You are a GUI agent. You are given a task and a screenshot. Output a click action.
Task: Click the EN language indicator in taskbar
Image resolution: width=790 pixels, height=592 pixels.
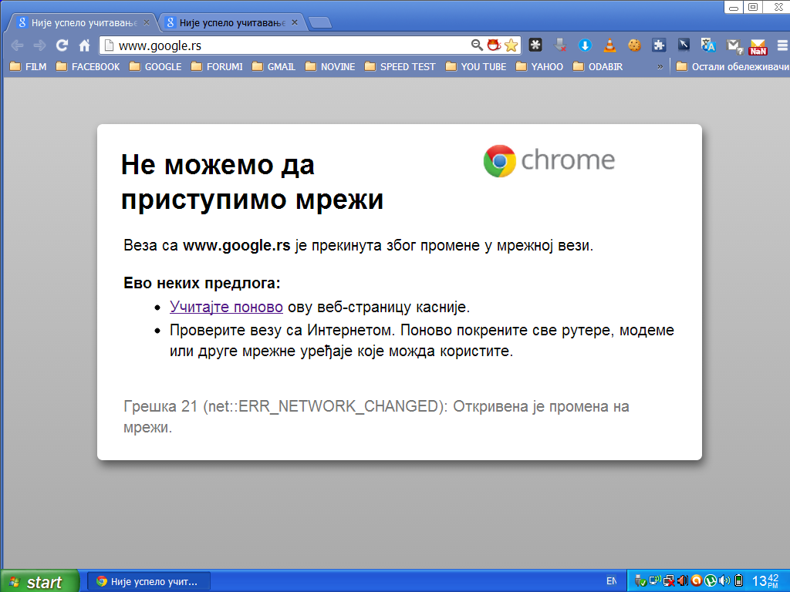coord(611,581)
